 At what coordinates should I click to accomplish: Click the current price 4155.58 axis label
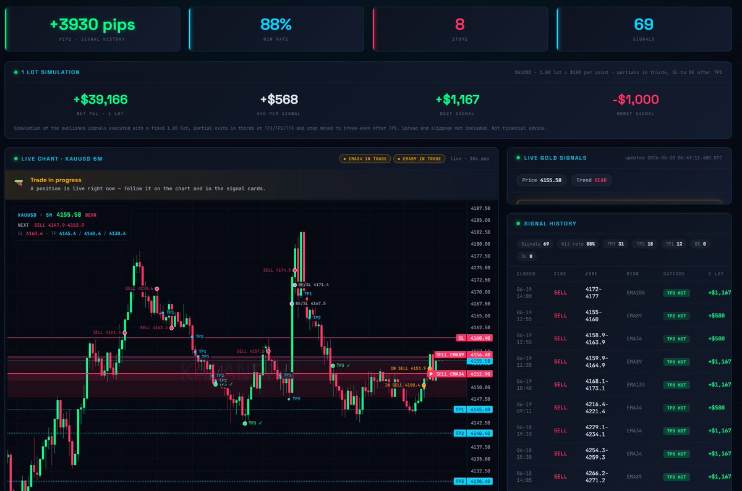click(480, 361)
